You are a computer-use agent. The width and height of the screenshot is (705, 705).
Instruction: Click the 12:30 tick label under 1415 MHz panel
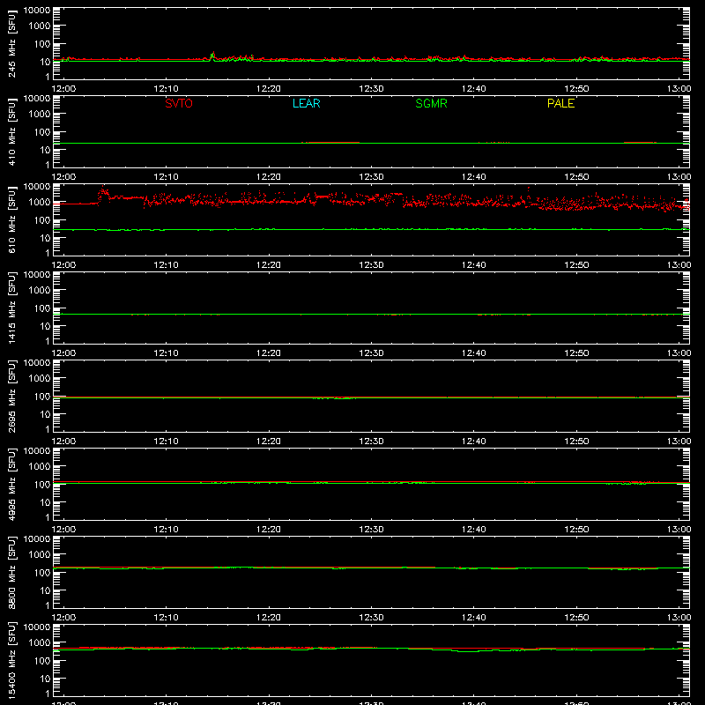click(371, 353)
